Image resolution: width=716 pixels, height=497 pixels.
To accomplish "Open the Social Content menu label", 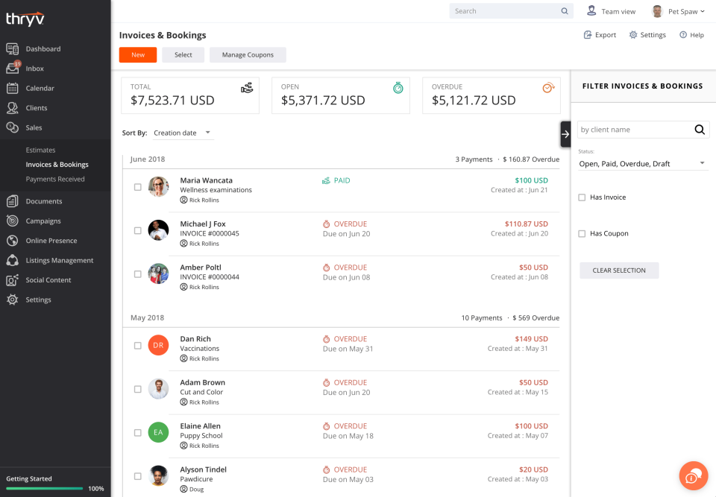I will 48,279.
